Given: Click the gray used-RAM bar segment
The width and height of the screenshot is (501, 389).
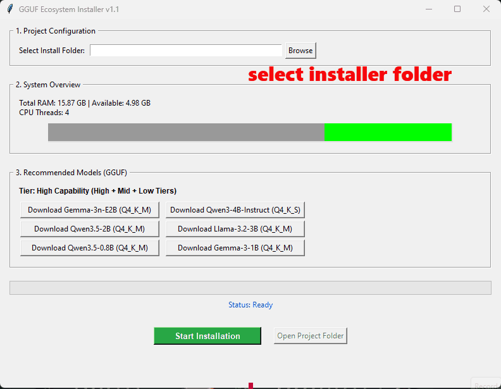Looking at the screenshot, I should [186, 132].
